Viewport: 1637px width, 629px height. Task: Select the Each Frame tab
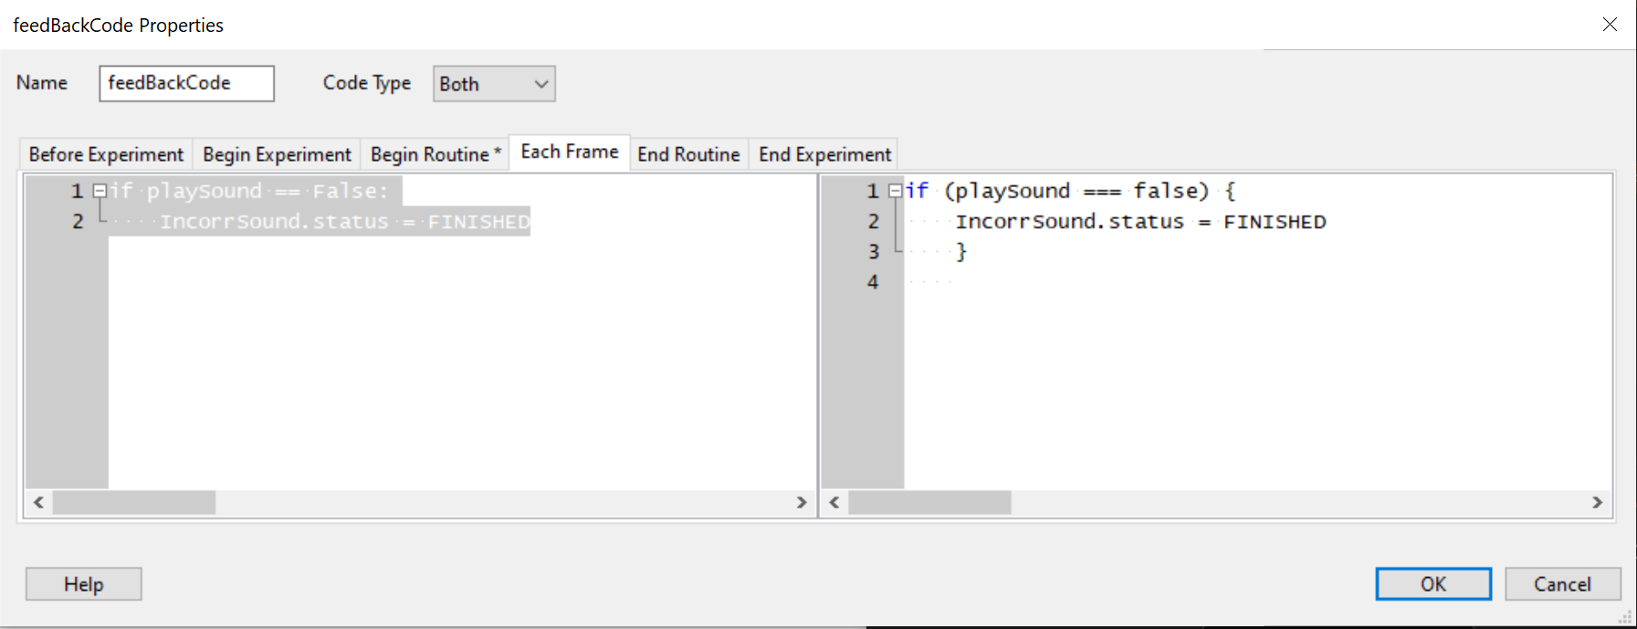coord(570,152)
